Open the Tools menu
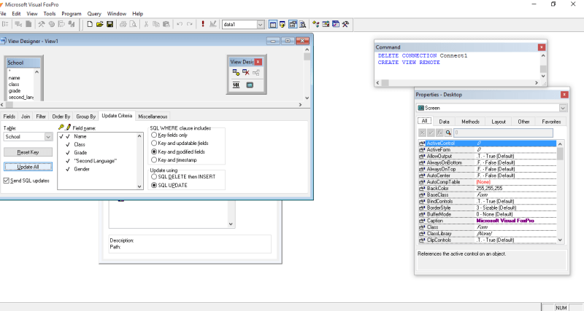This screenshot has height=311, width=584. 50,13
